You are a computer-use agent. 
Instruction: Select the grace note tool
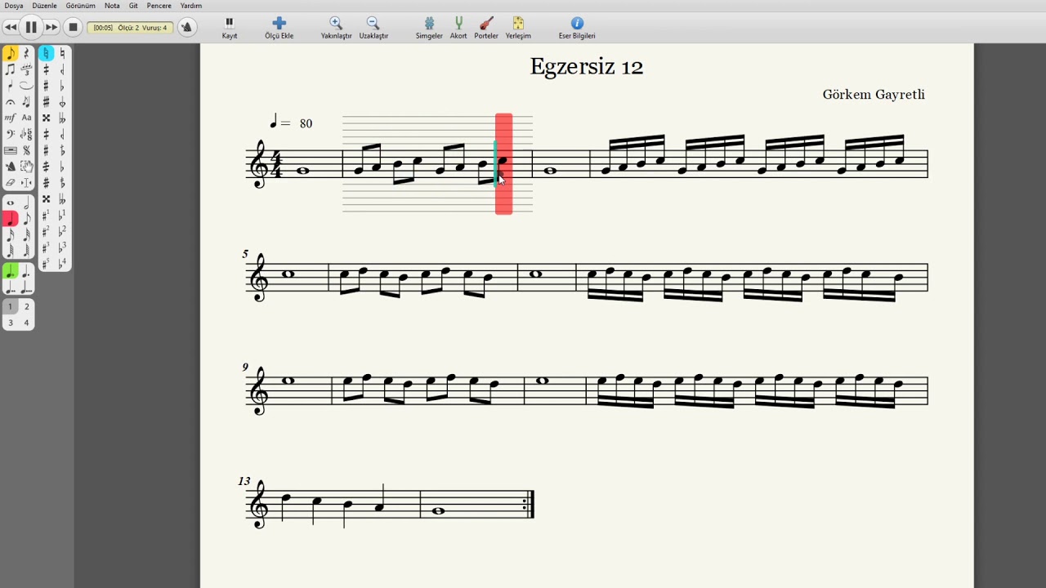(x=26, y=102)
